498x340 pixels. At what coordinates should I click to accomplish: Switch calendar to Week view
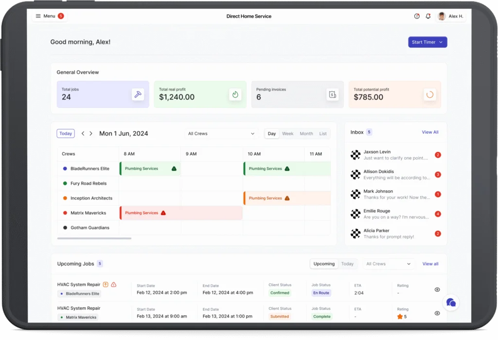coord(287,133)
